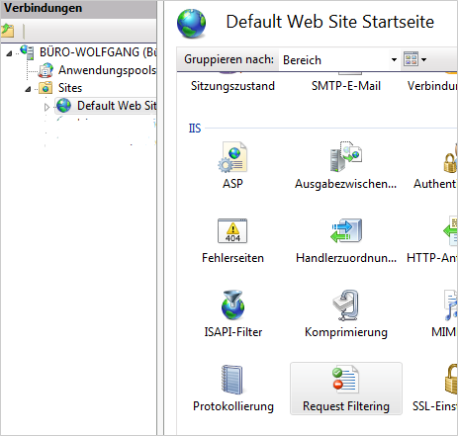Open the HTTP-Antwortheader icon
Image resolution: width=458 pixels, height=436 pixels.
pos(451,230)
